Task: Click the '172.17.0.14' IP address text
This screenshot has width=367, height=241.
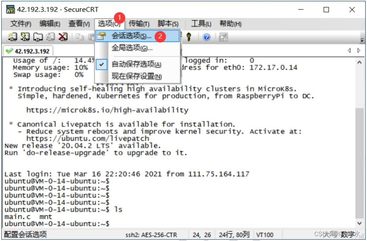Action: click(x=273, y=68)
